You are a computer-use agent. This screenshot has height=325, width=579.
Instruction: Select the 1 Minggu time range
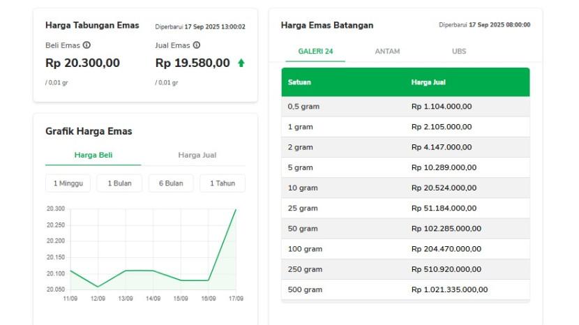(x=68, y=183)
